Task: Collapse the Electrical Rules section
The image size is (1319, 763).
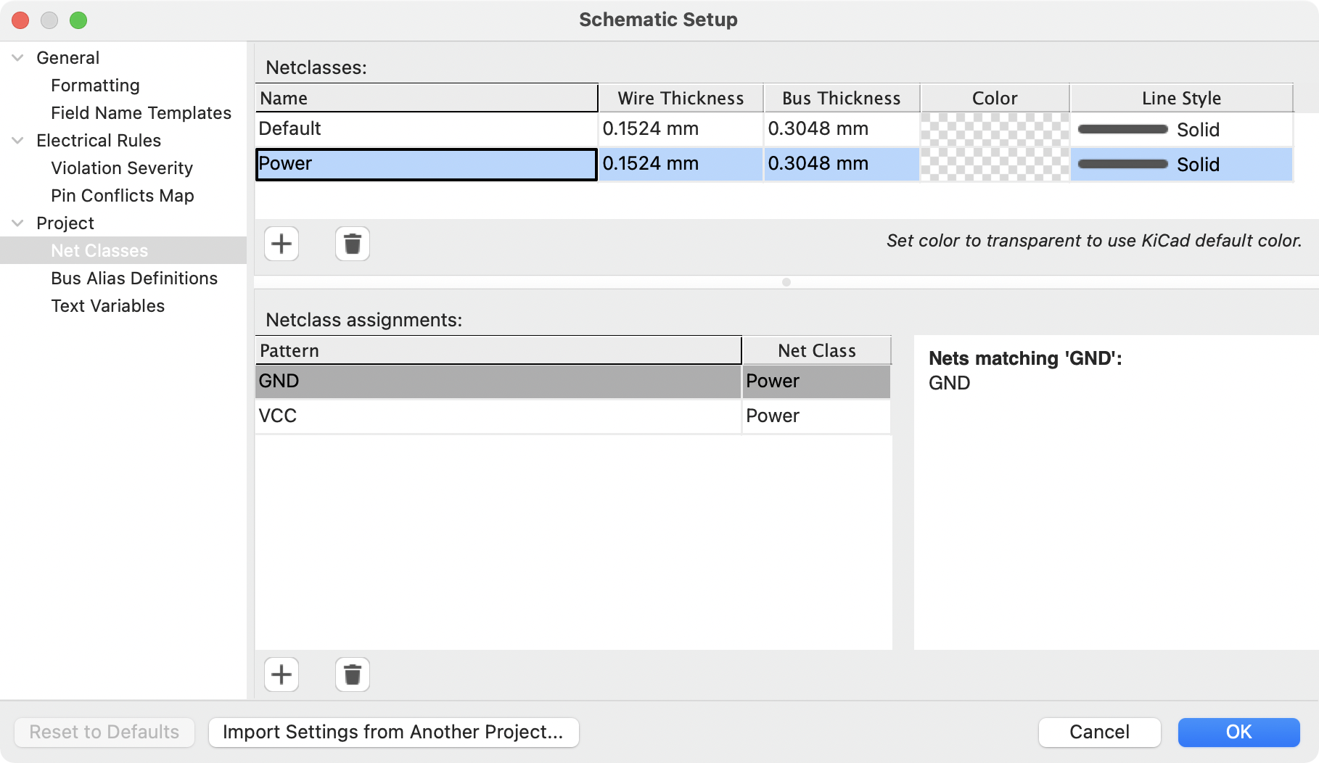Action: pyautogui.click(x=17, y=141)
